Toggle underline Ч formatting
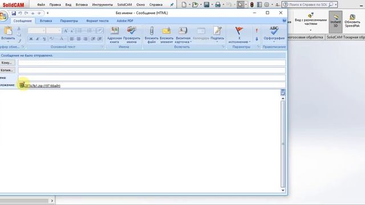The image size is (365, 205). coord(44,39)
